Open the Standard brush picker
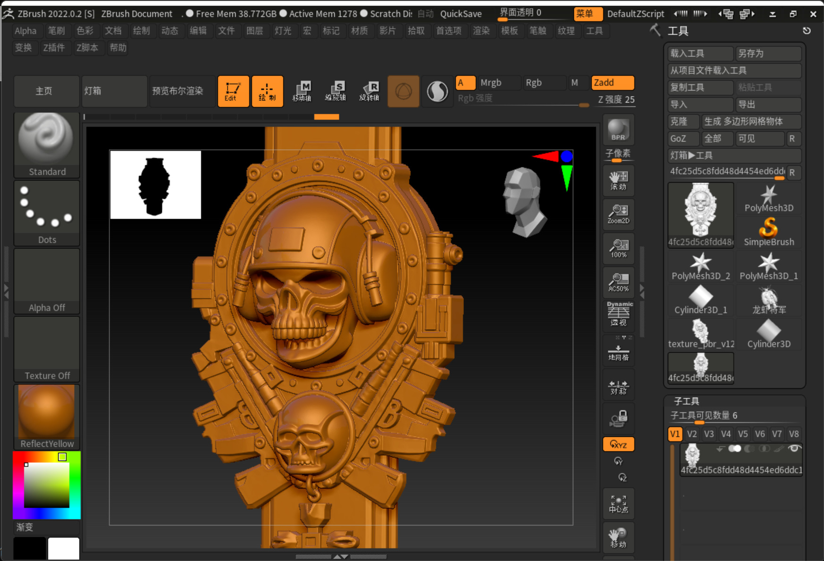This screenshot has width=824, height=561. [x=47, y=145]
